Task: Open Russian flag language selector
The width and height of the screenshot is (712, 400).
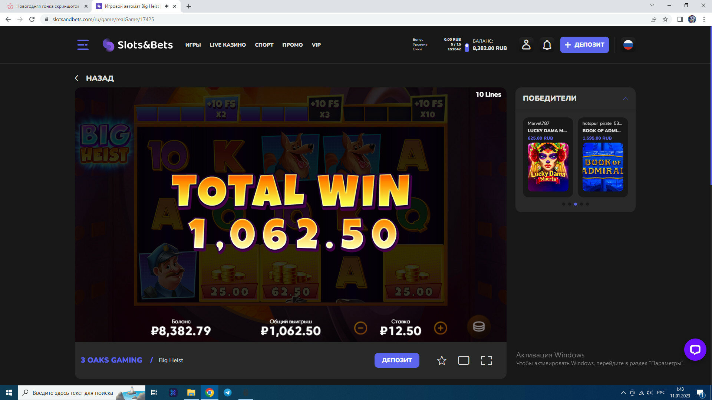Action: click(628, 45)
